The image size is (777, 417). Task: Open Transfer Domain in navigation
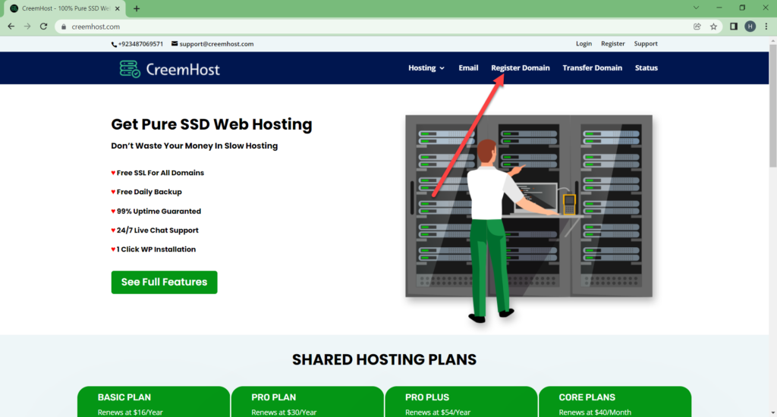[592, 67]
